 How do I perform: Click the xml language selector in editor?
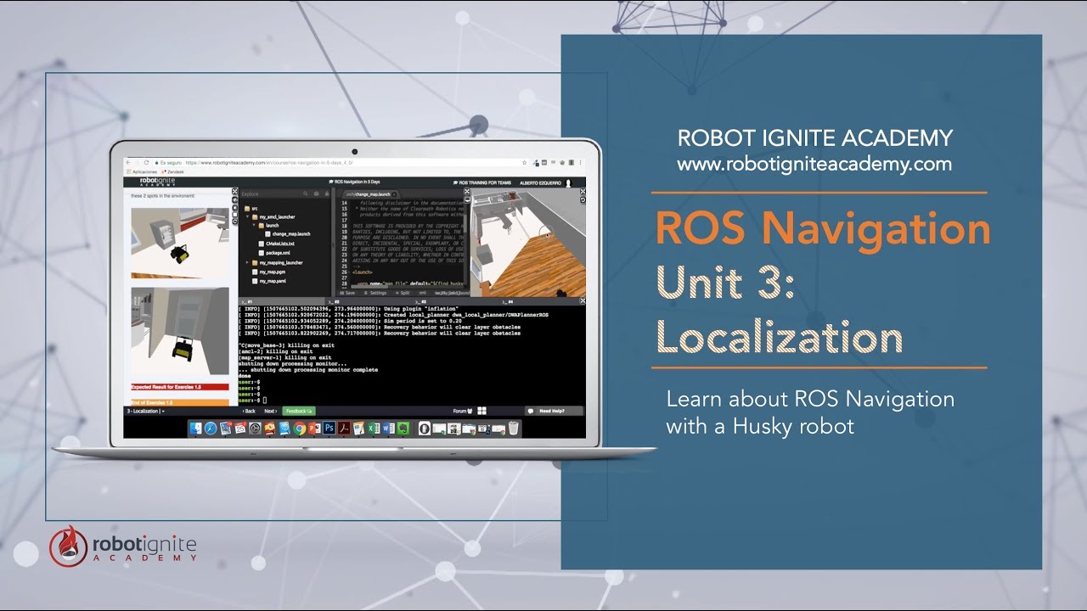pos(422,293)
